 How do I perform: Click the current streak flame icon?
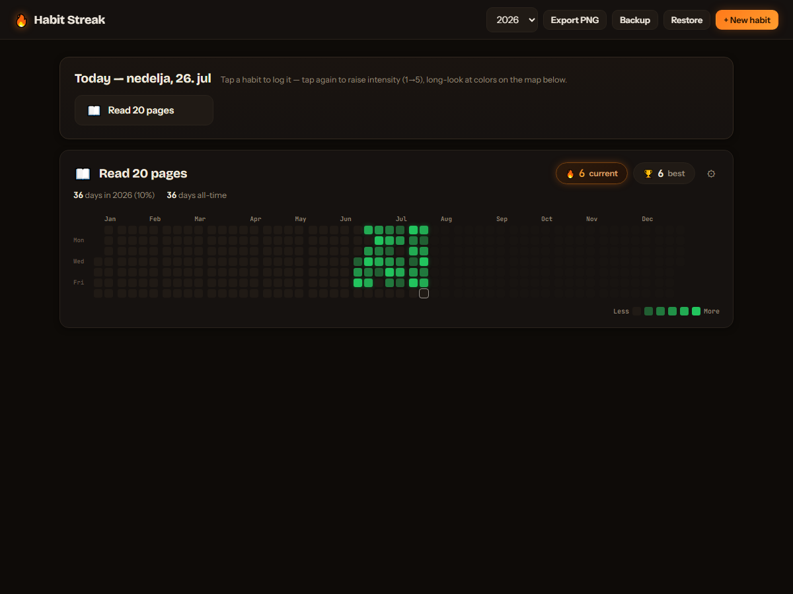(570, 174)
